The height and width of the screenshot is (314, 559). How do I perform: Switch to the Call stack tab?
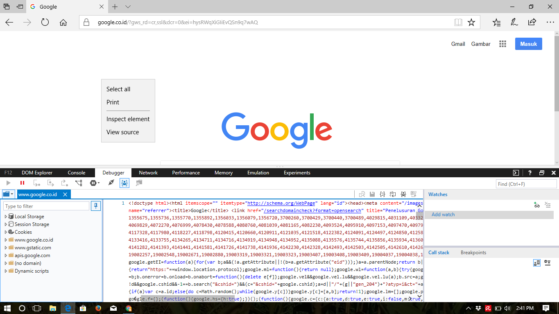click(439, 253)
